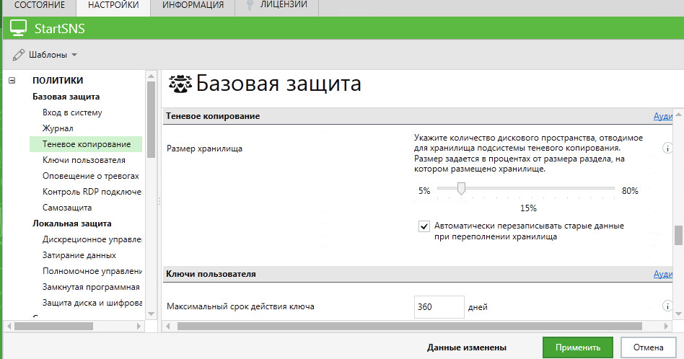
Task: Select Защита диска и шифрование item
Action: pyautogui.click(x=92, y=302)
